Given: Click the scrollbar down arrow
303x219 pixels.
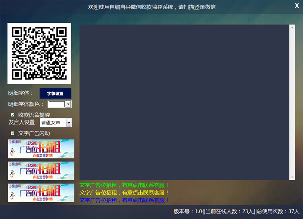Looking at the screenshot, I should tap(292, 177).
